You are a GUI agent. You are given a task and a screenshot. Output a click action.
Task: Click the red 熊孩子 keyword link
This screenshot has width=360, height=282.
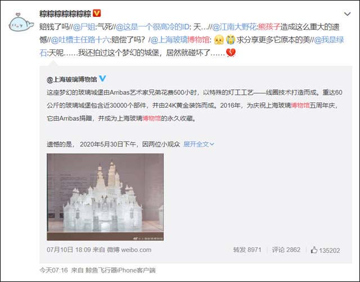(269, 27)
